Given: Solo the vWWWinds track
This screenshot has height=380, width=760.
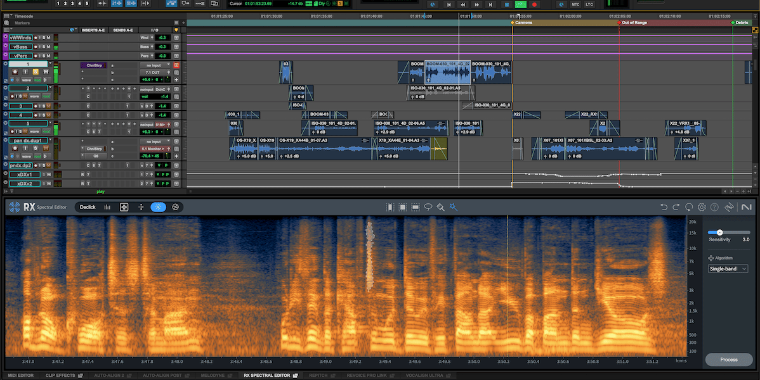Looking at the screenshot, I should 44,37.
